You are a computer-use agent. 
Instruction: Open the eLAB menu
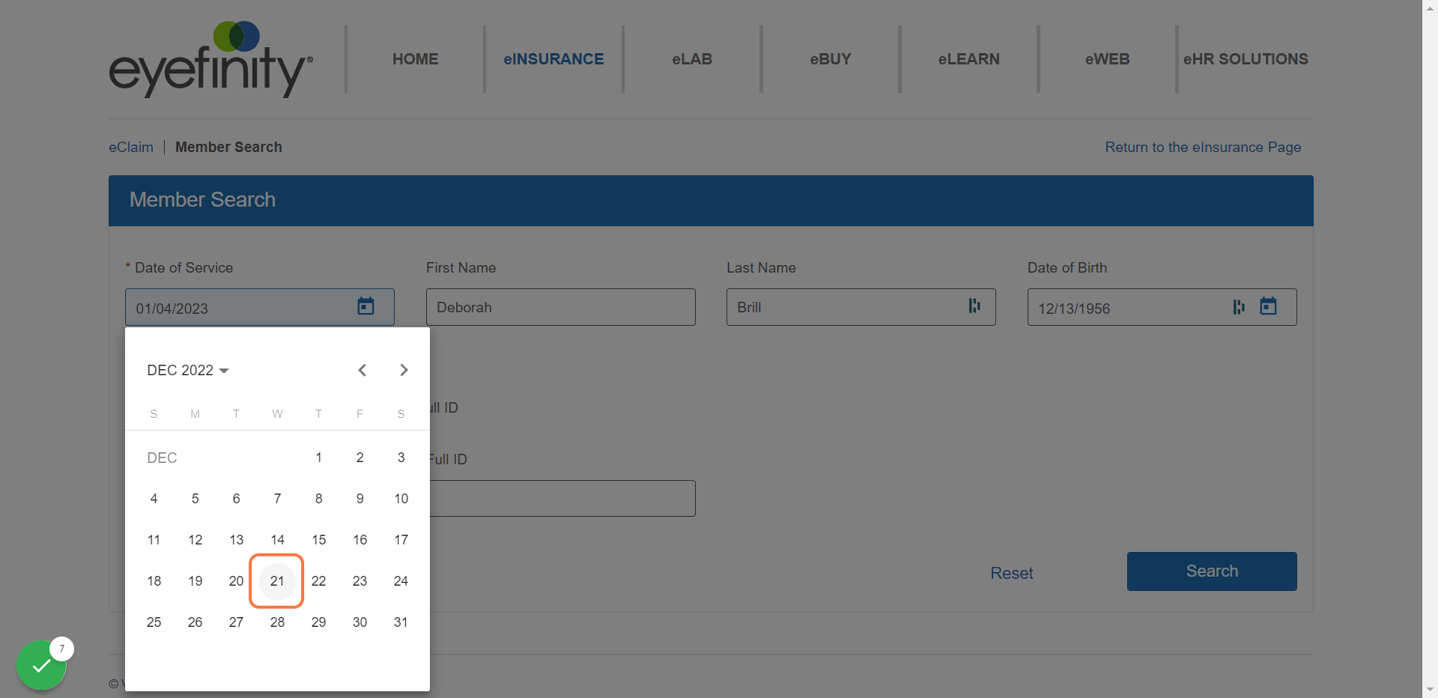[692, 59]
